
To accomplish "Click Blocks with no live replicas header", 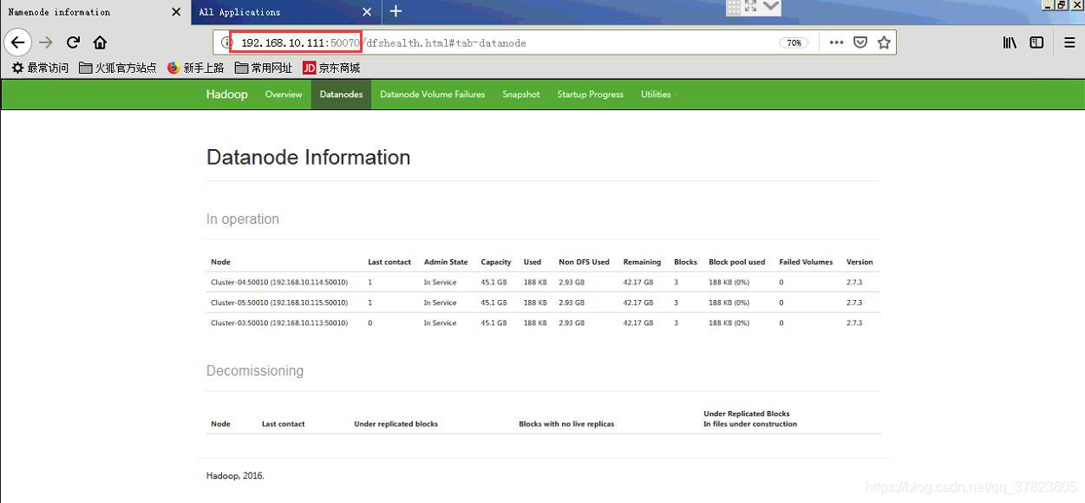I will coord(566,424).
